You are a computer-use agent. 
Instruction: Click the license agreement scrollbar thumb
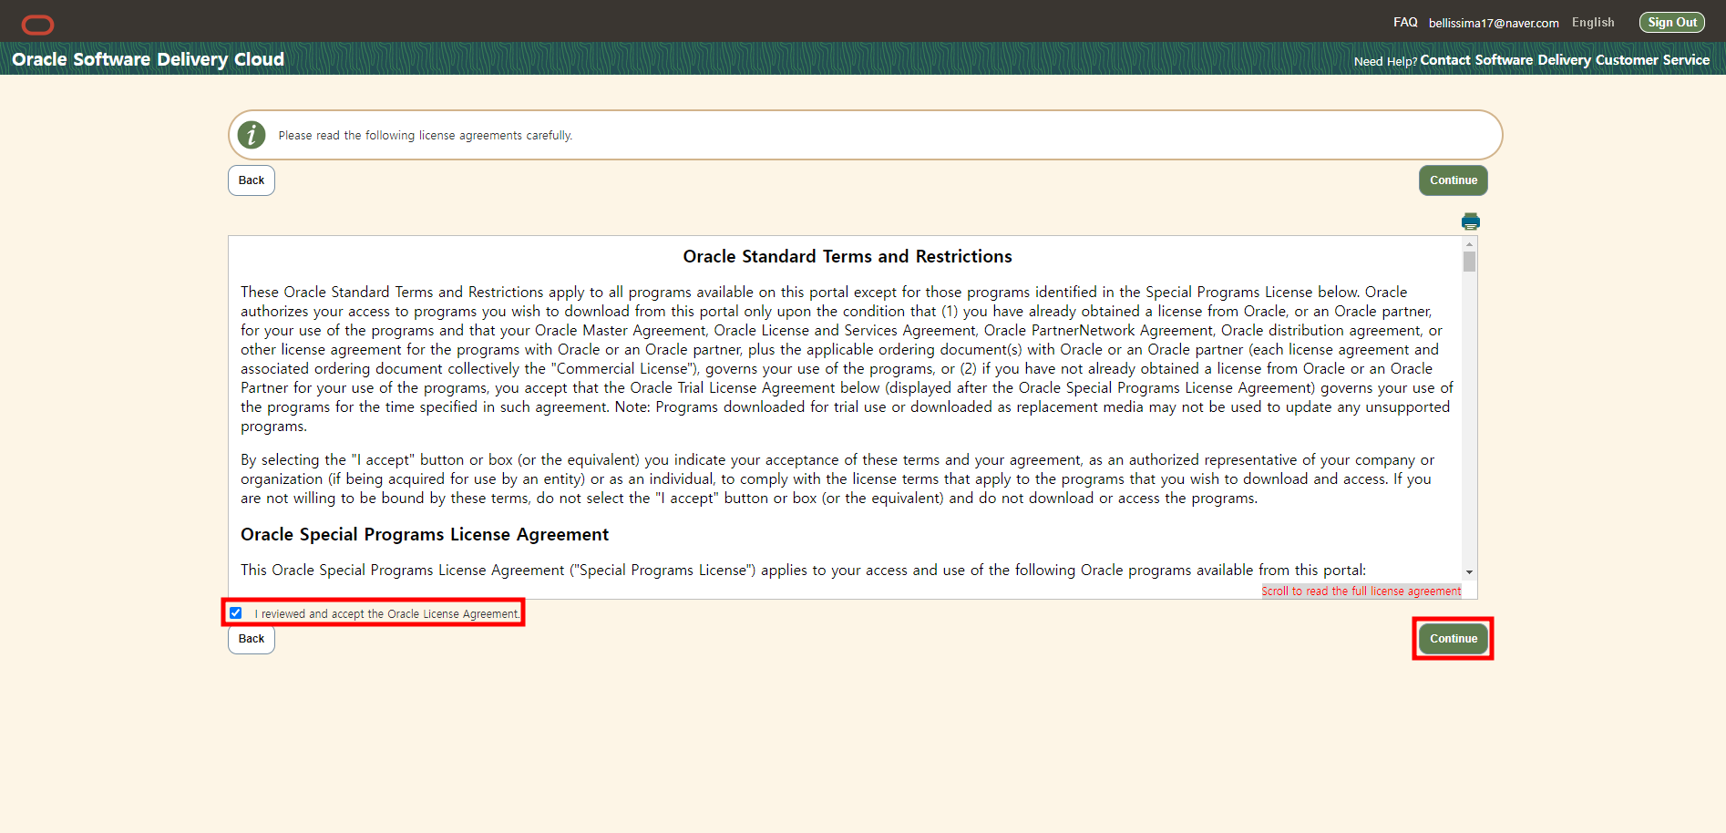pos(1469,262)
